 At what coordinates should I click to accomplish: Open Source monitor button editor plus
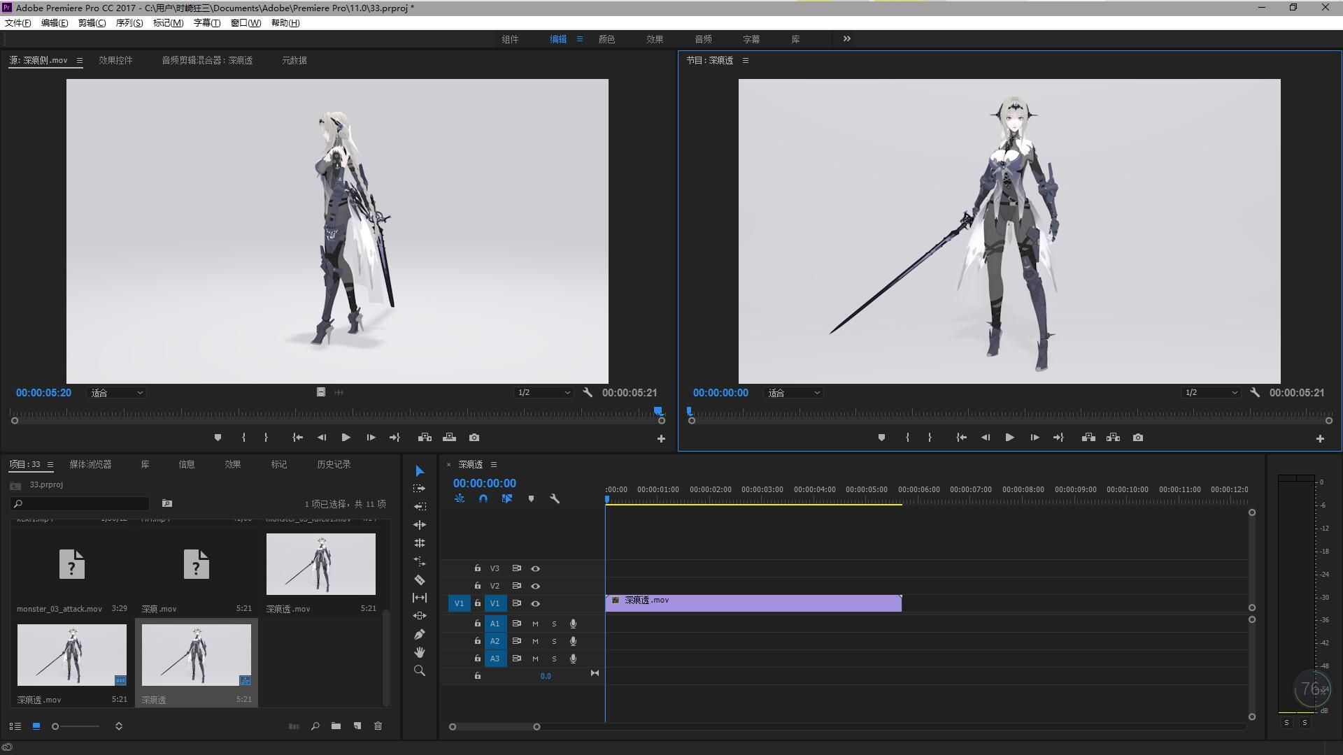pos(661,439)
